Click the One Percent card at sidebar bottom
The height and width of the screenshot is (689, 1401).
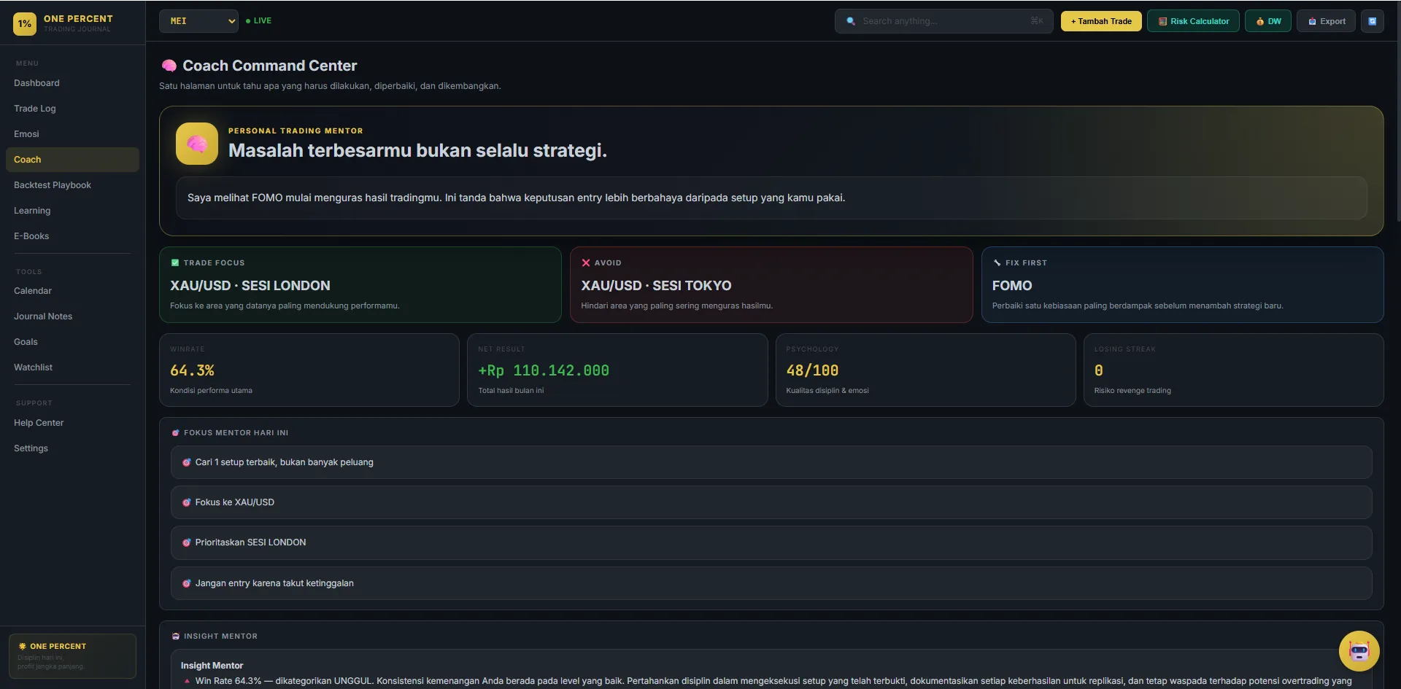pos(72,656)
